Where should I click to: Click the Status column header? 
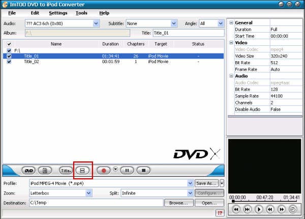(x=198, y=44)
